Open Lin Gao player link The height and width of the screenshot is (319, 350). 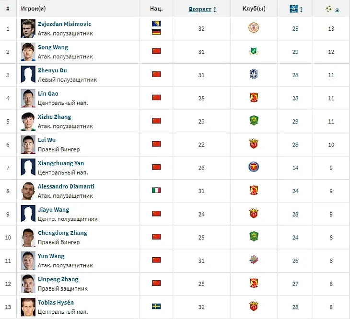pos(48,94)
